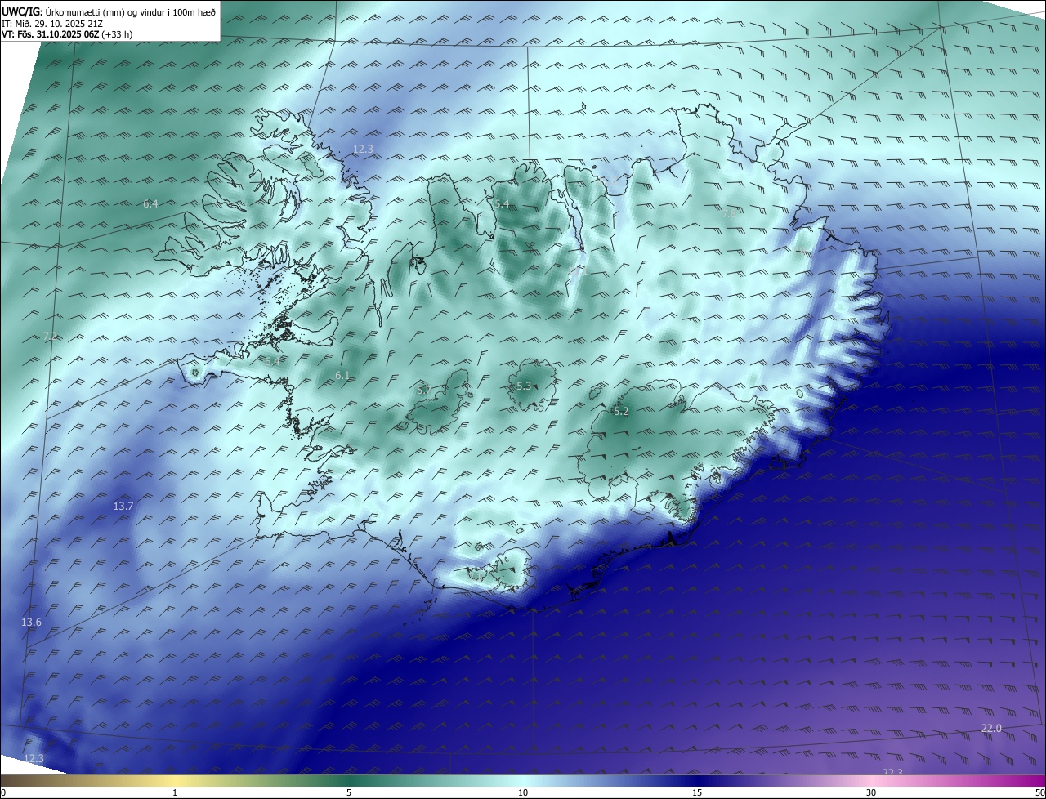Click the colorbar tick label 15
Viewport: 1046px width, 799px height.
[697, 792]
